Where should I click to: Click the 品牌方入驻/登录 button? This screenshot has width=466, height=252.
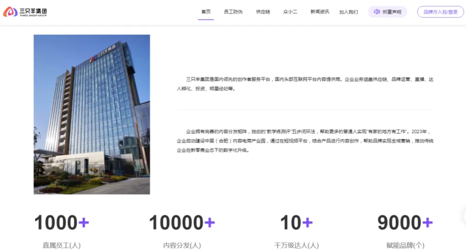tap(440, 12)
